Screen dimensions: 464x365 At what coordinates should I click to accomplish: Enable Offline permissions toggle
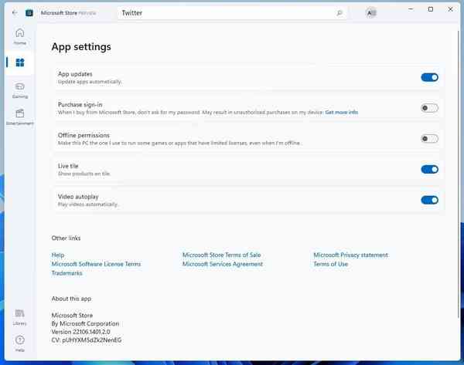click(429, 139)
